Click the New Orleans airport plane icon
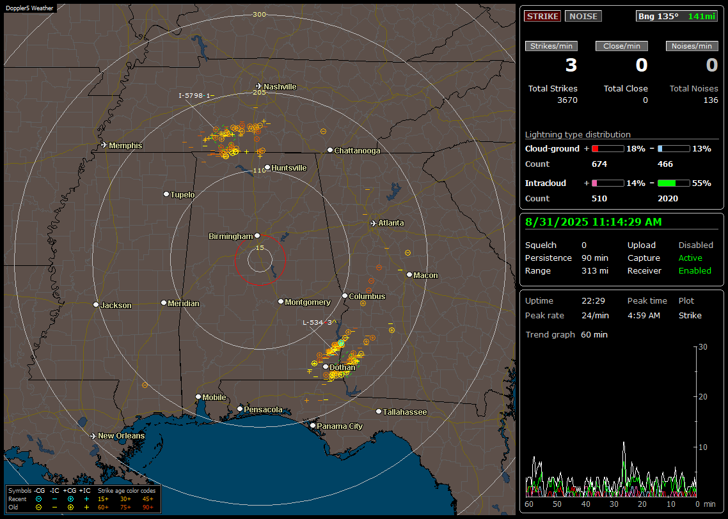The width and height of the screenshot is (728, 519). (x=93, y=436)
